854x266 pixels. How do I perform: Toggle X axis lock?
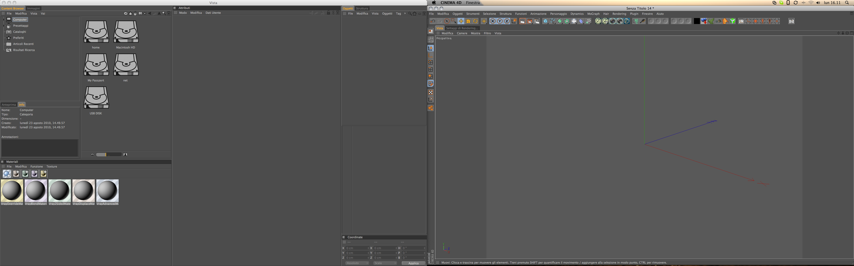493,21
